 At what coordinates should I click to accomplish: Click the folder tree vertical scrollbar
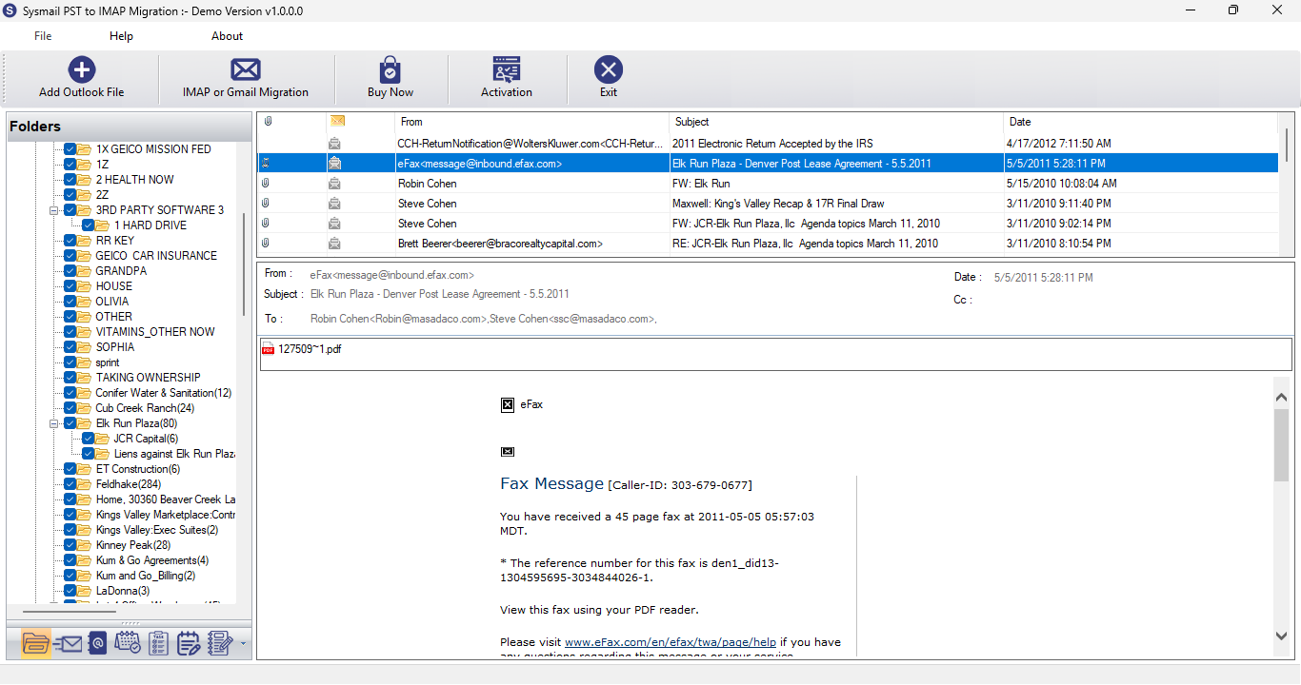tap(244, 264)
